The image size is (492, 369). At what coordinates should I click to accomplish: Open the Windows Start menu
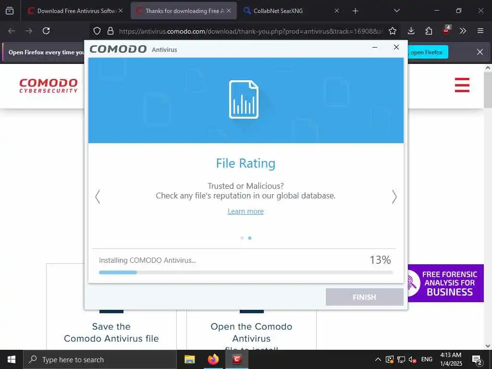point(12,359)
